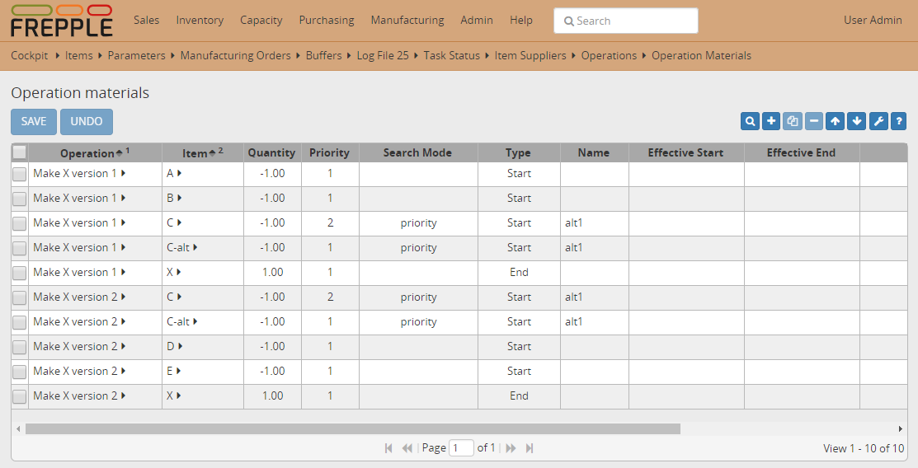Click End type in version 2 X row
This screenshot has height=468, width=918.
520,396
